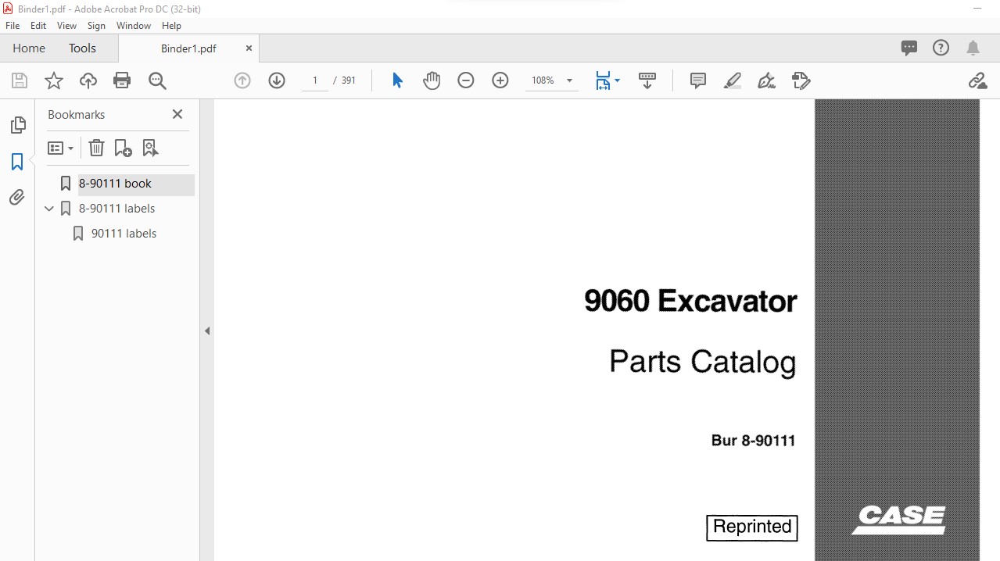The image size is (1000, 561).
Task: Add a new bookmark
Action: click(124, 148)
